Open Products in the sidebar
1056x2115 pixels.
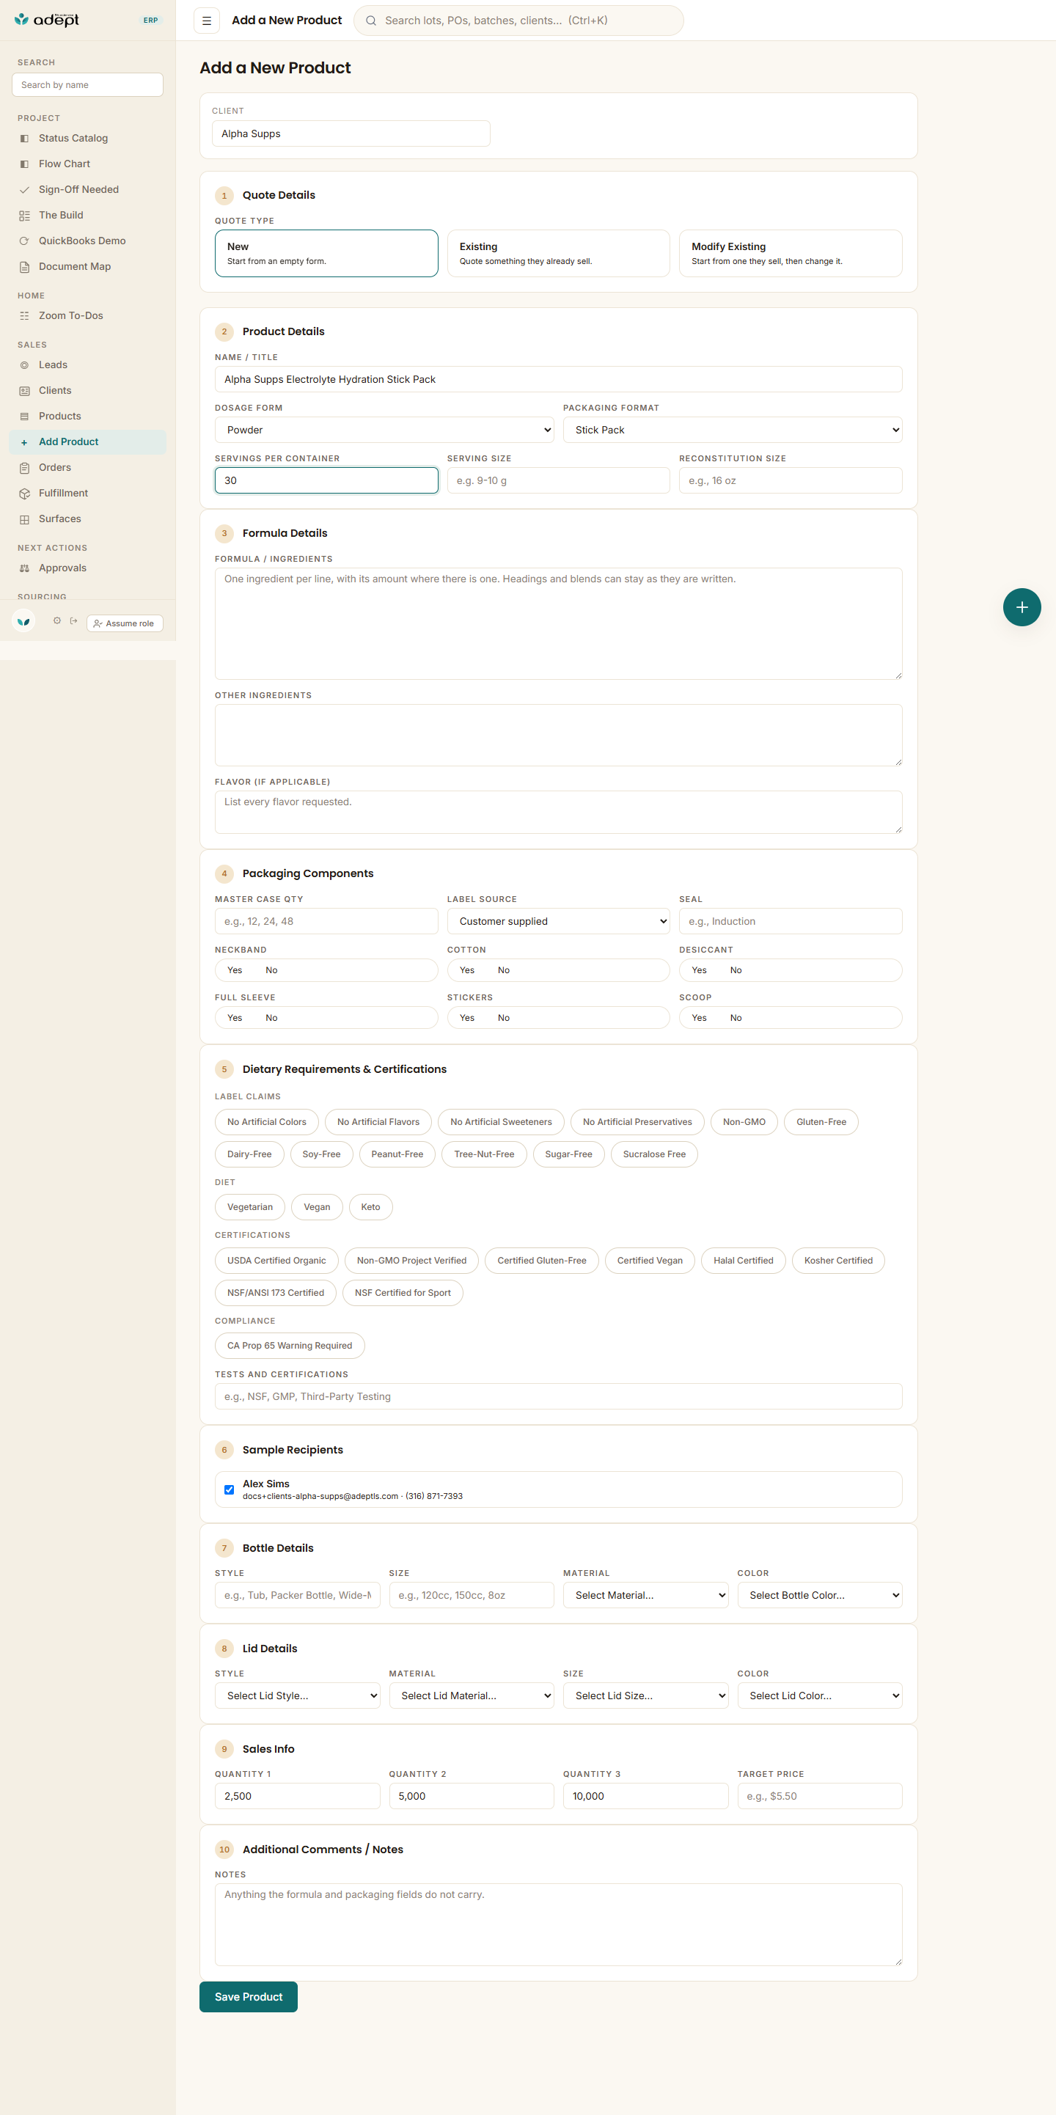point(88,417)
